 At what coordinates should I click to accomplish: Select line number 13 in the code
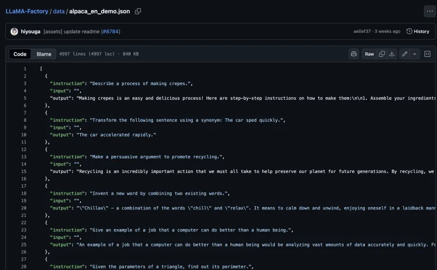tap(24, 157)
